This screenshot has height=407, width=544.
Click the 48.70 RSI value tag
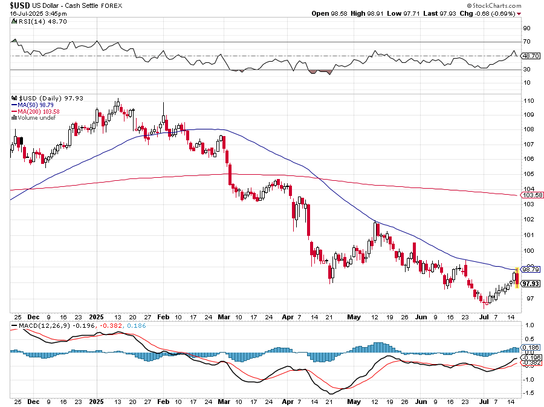pyautogui.click(x=529, y=56)
